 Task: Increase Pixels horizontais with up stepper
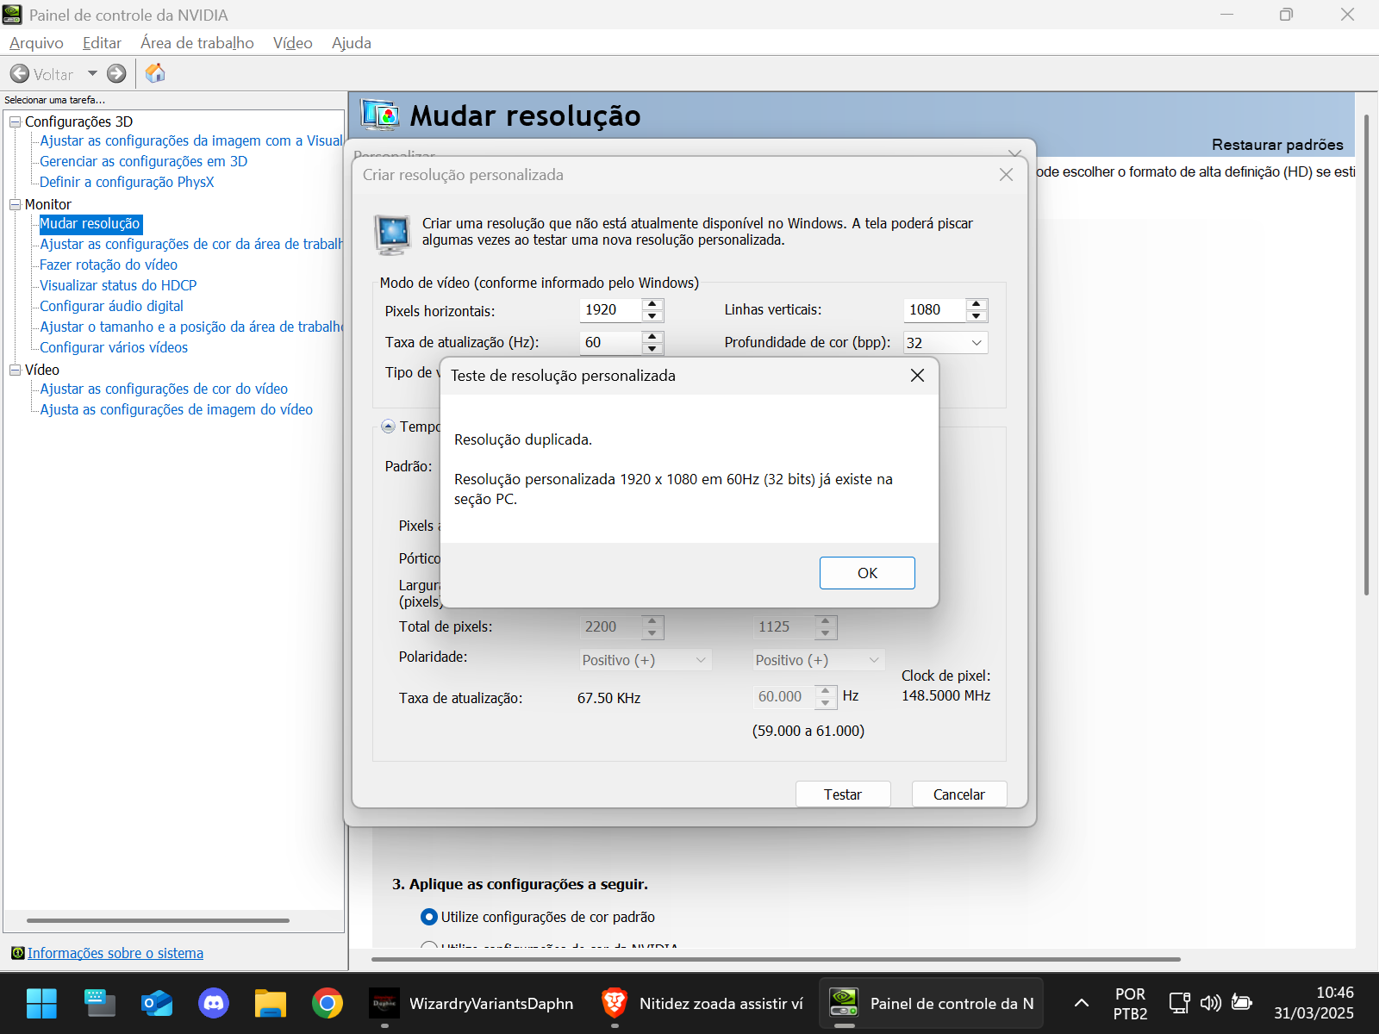click(x=652, y=304)
